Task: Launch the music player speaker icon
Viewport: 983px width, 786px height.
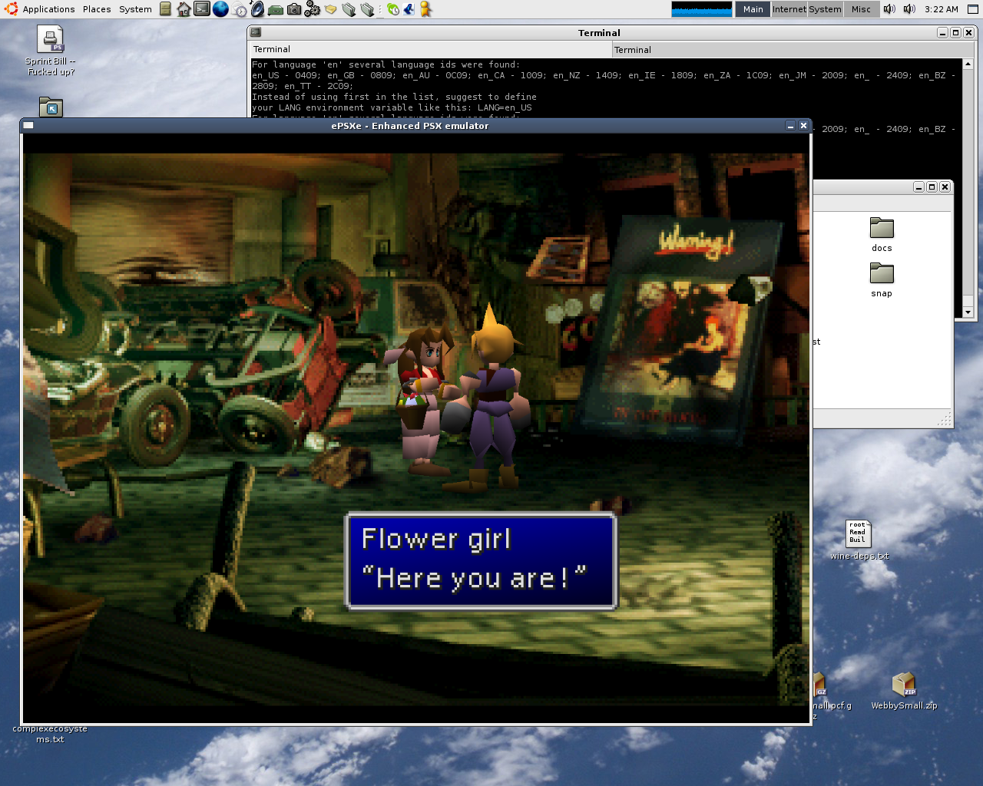Action: point(257,9)
